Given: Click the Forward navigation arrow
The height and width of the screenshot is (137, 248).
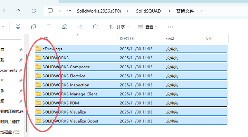Looking at the screenshot, I should pyautogui.click(x=3, y=11).
